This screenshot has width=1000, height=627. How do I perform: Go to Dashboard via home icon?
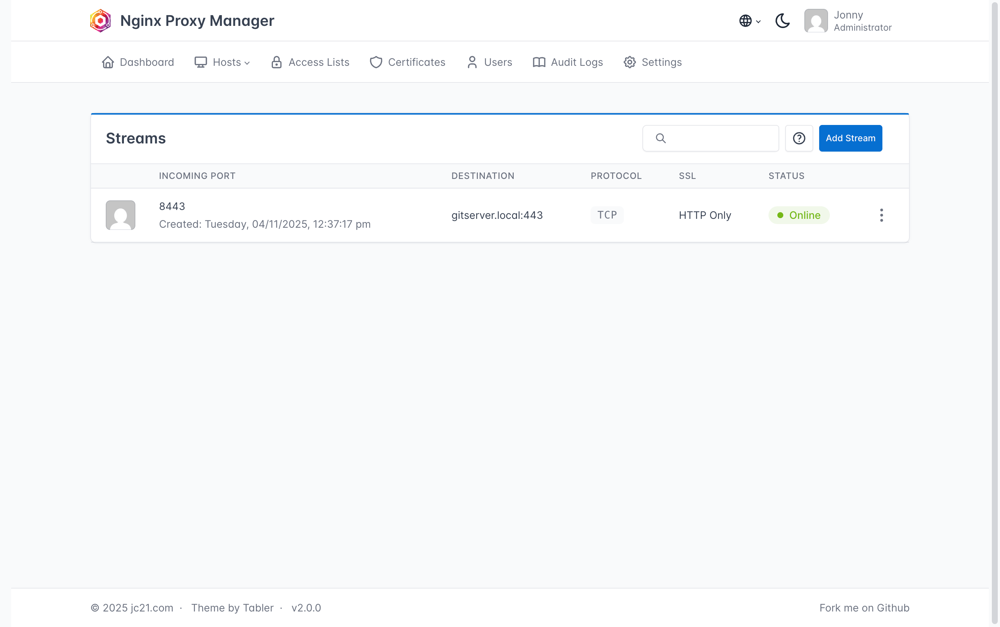click(108, 62)
